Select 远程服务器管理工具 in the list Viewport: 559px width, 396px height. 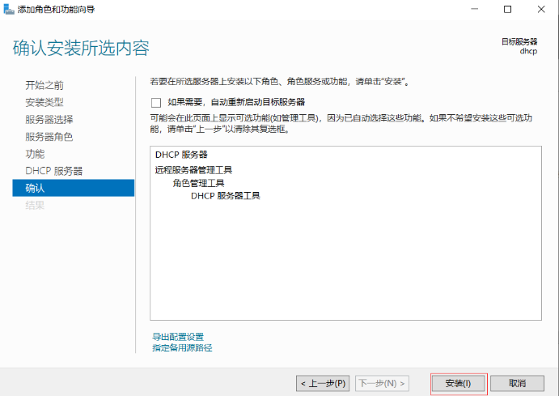coord(193,170)
